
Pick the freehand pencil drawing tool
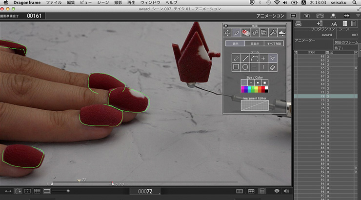[236, 58]
